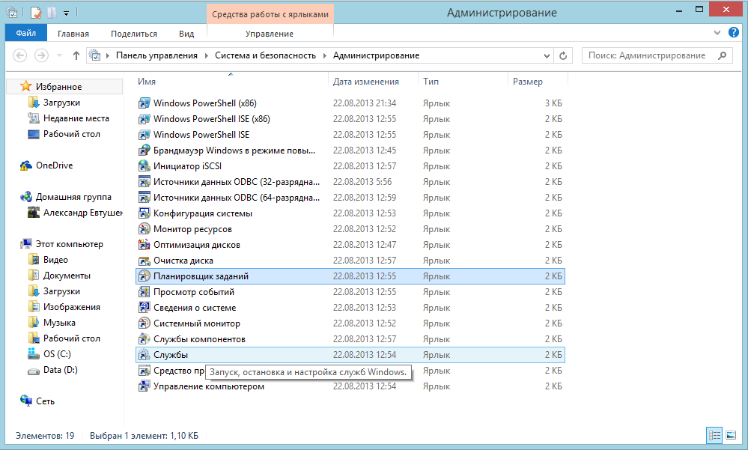Select the Системный монитор icon
This screenshot has width=748, height=450.
coord(145,323)
